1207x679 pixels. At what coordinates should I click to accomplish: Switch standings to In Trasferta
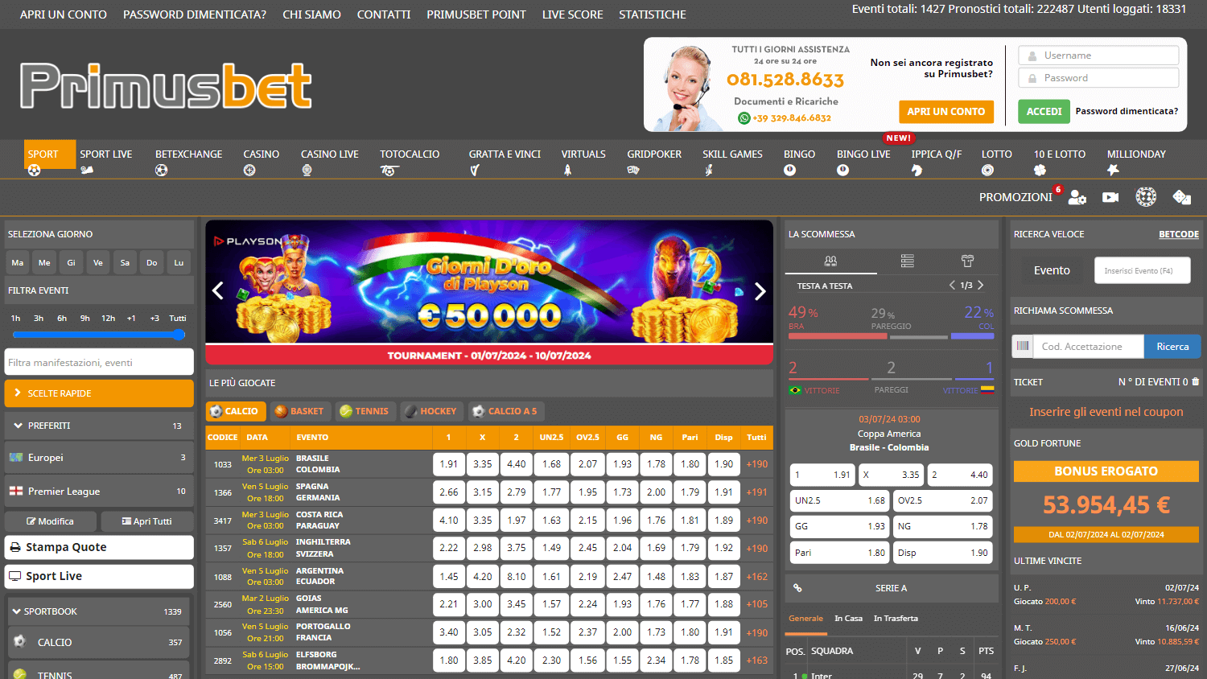tap(896, 619)
